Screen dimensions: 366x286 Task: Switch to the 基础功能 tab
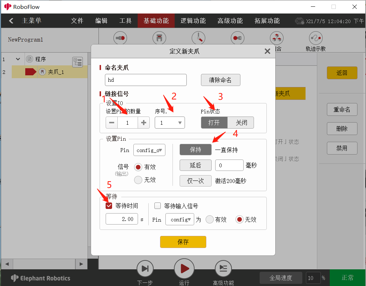tap(156, 21)
